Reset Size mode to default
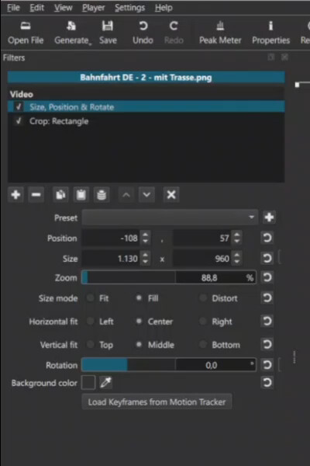Viewport: 310px width, 466px height. pos(267,297)
